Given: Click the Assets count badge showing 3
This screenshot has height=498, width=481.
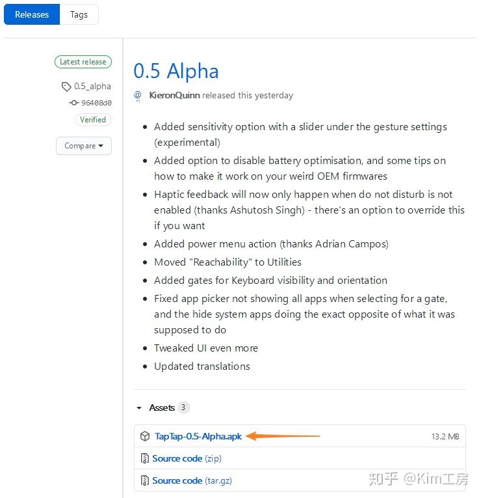Looking at the screenshot, I should click(x=183, y=408).
